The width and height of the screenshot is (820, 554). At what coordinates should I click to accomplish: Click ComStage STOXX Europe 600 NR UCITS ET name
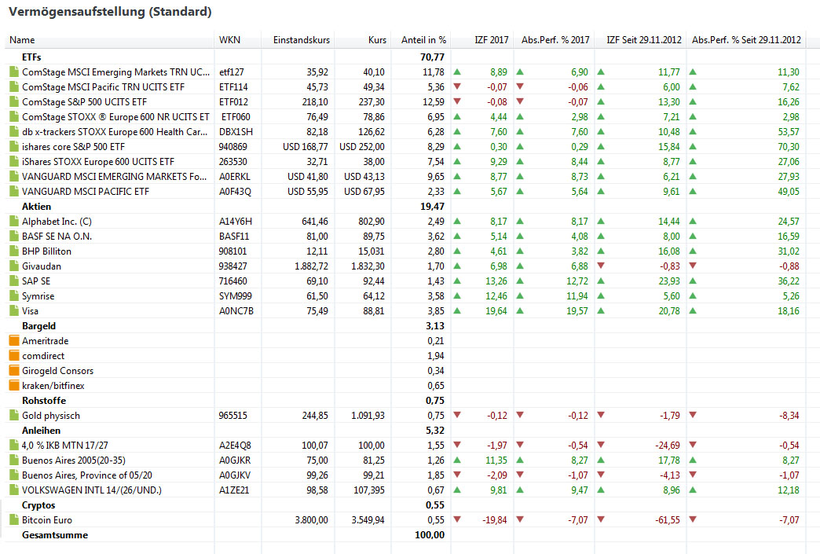tap(115, 117)
